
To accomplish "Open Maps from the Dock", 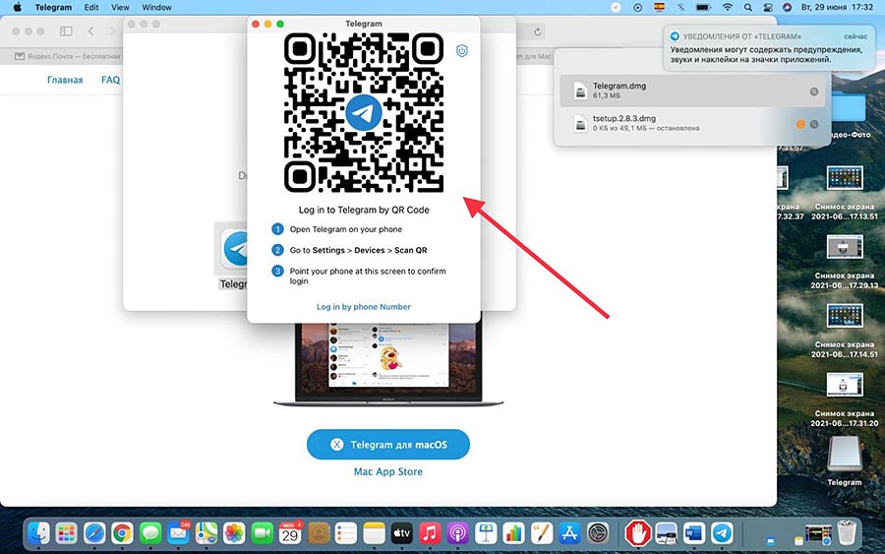I will pos(206,532).
